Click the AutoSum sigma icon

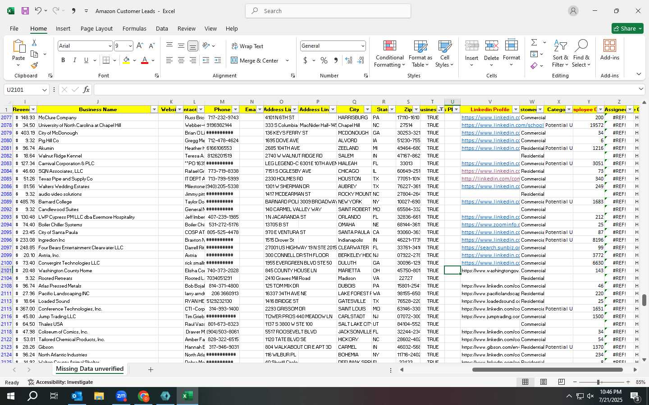(x=534, y=42)
